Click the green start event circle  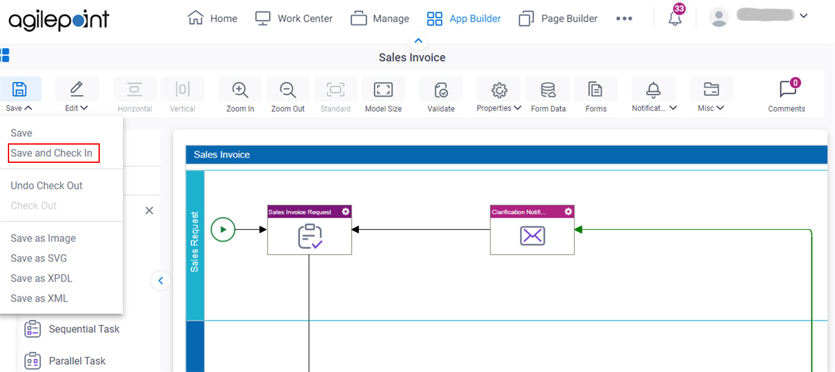223,229
